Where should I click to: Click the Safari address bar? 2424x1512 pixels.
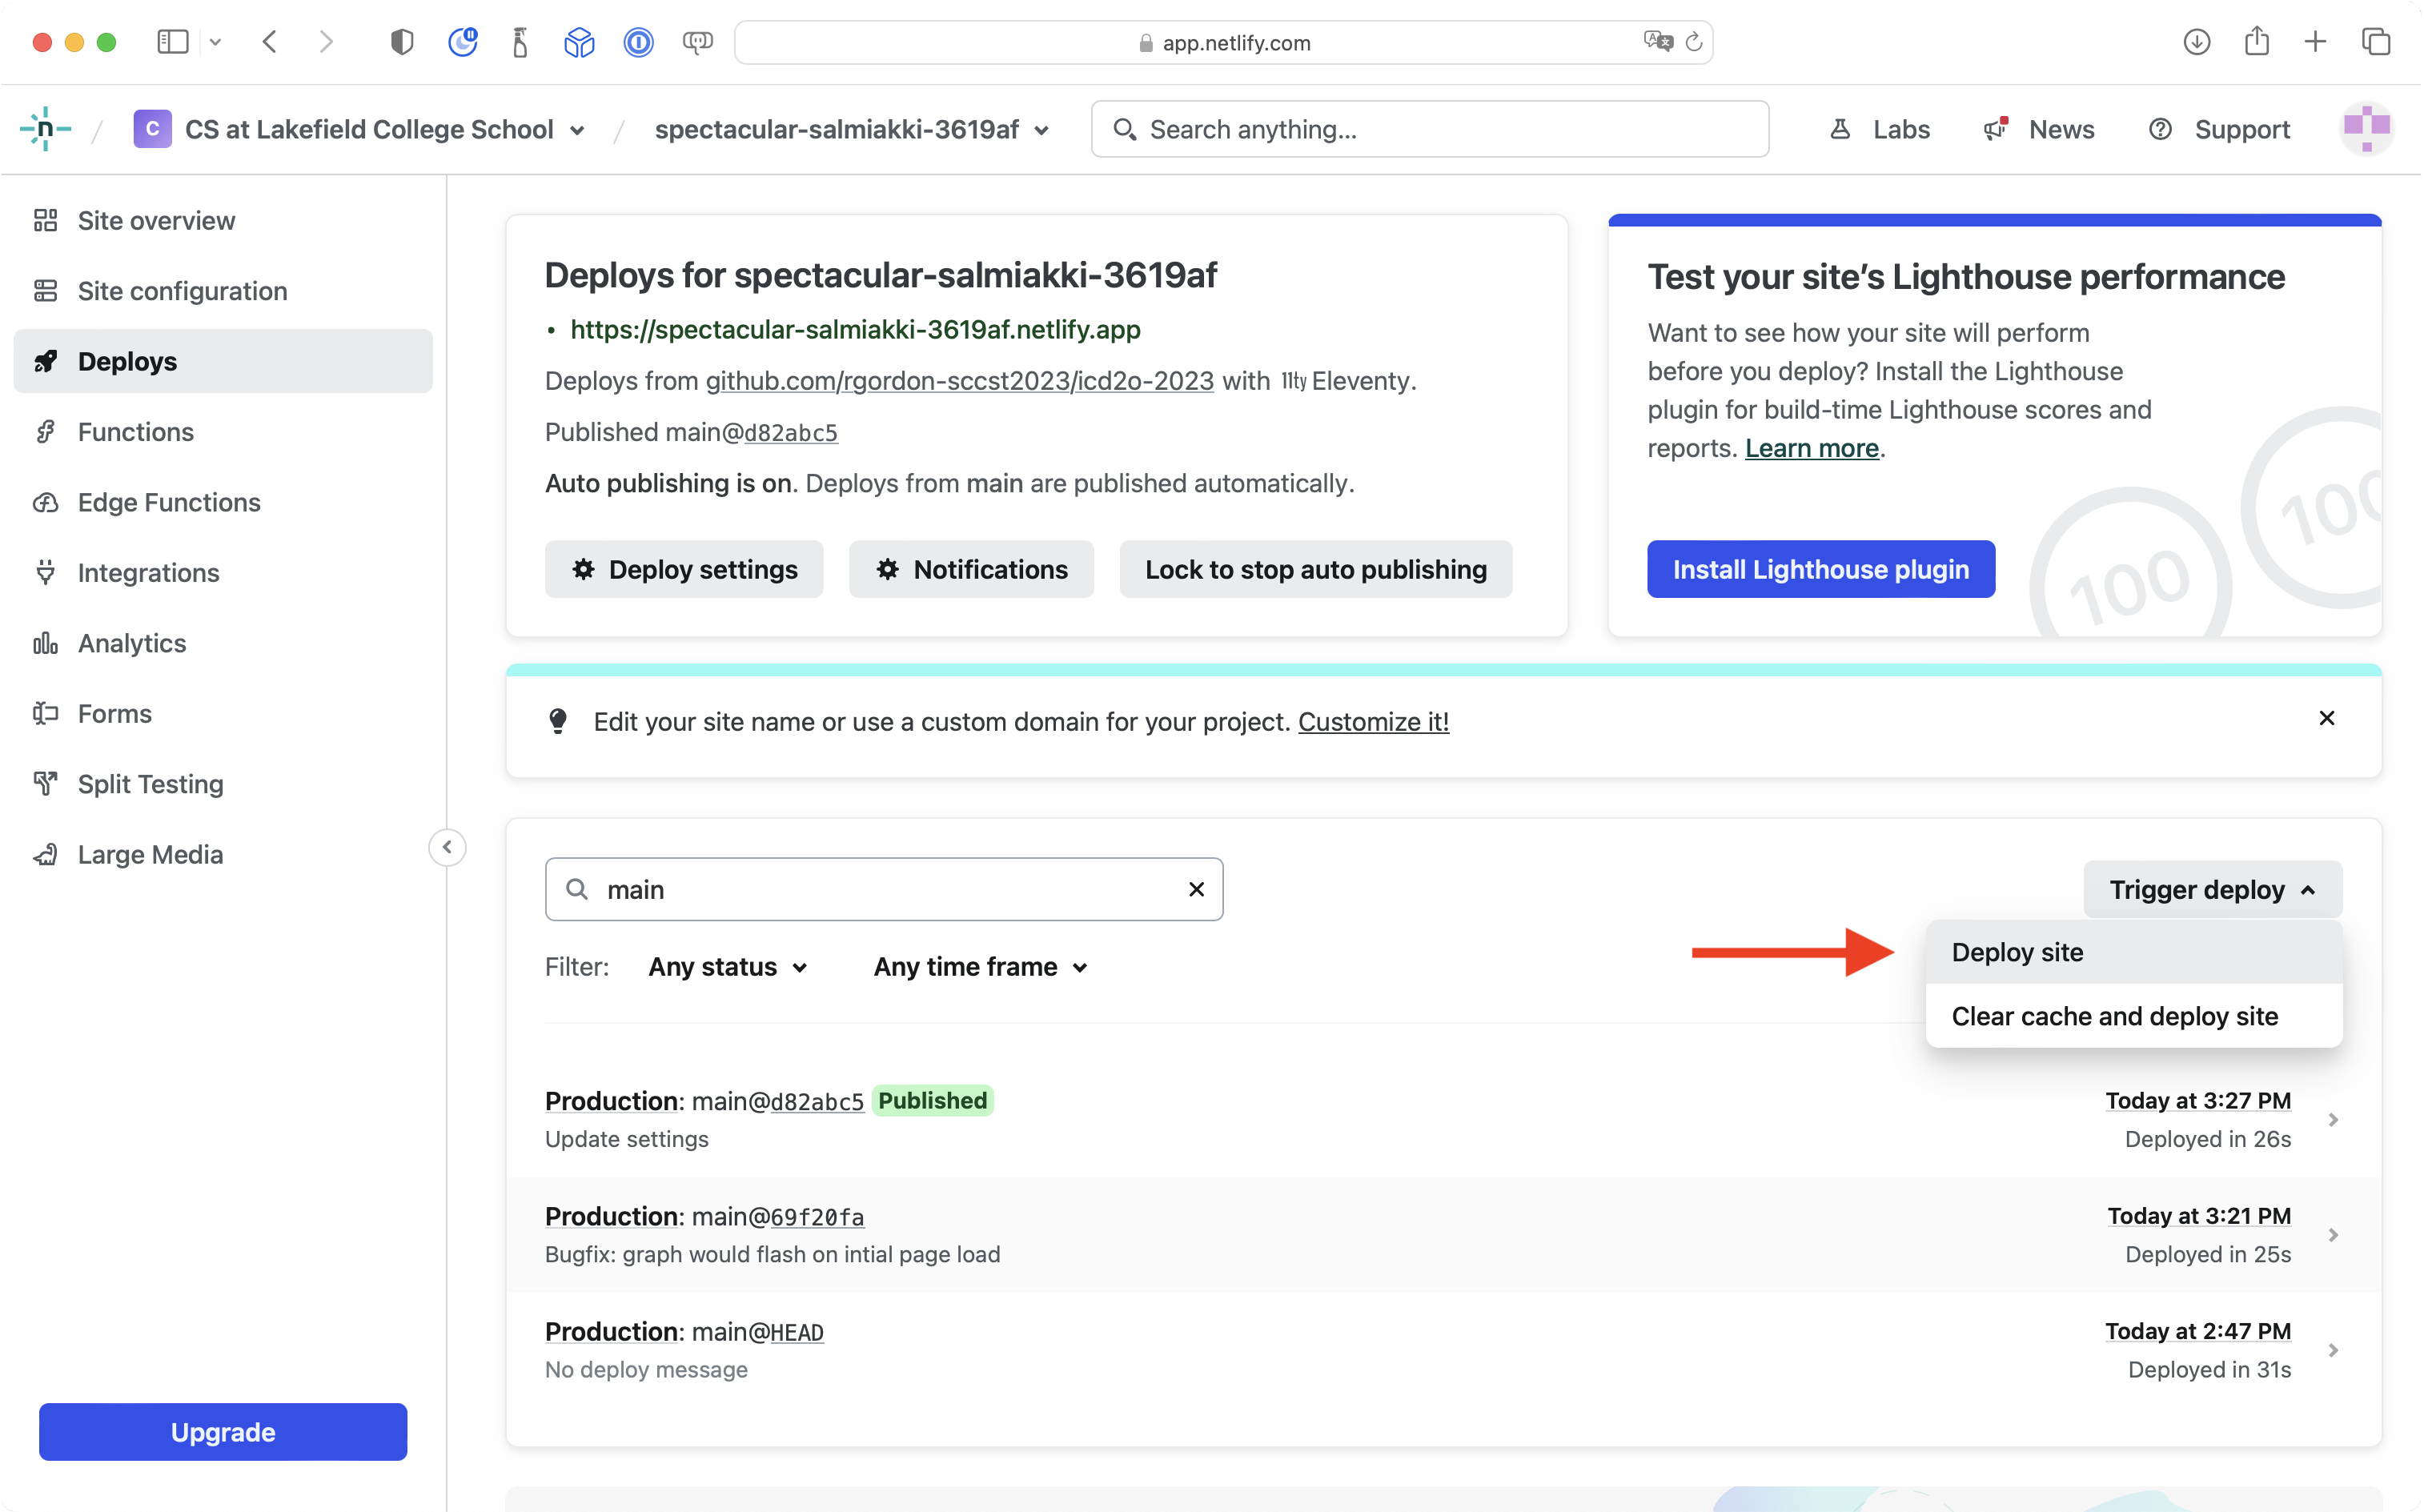coord(1224,42)
